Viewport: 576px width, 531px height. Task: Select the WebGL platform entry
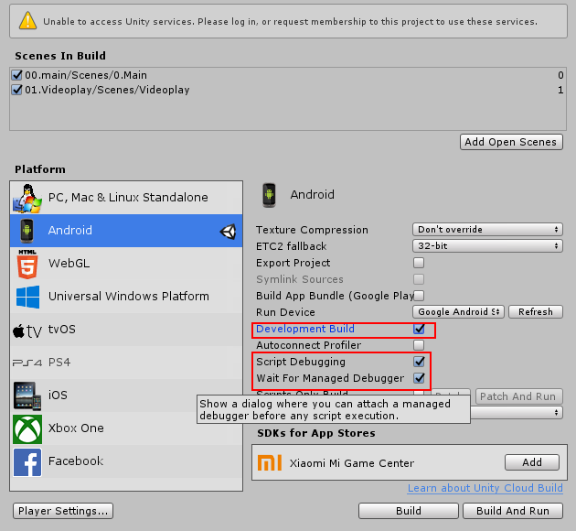126,264
